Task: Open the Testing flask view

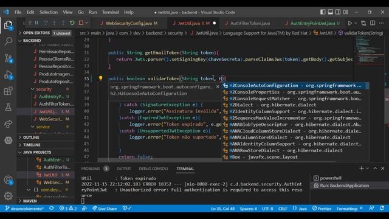Action: tap(8, 107)
